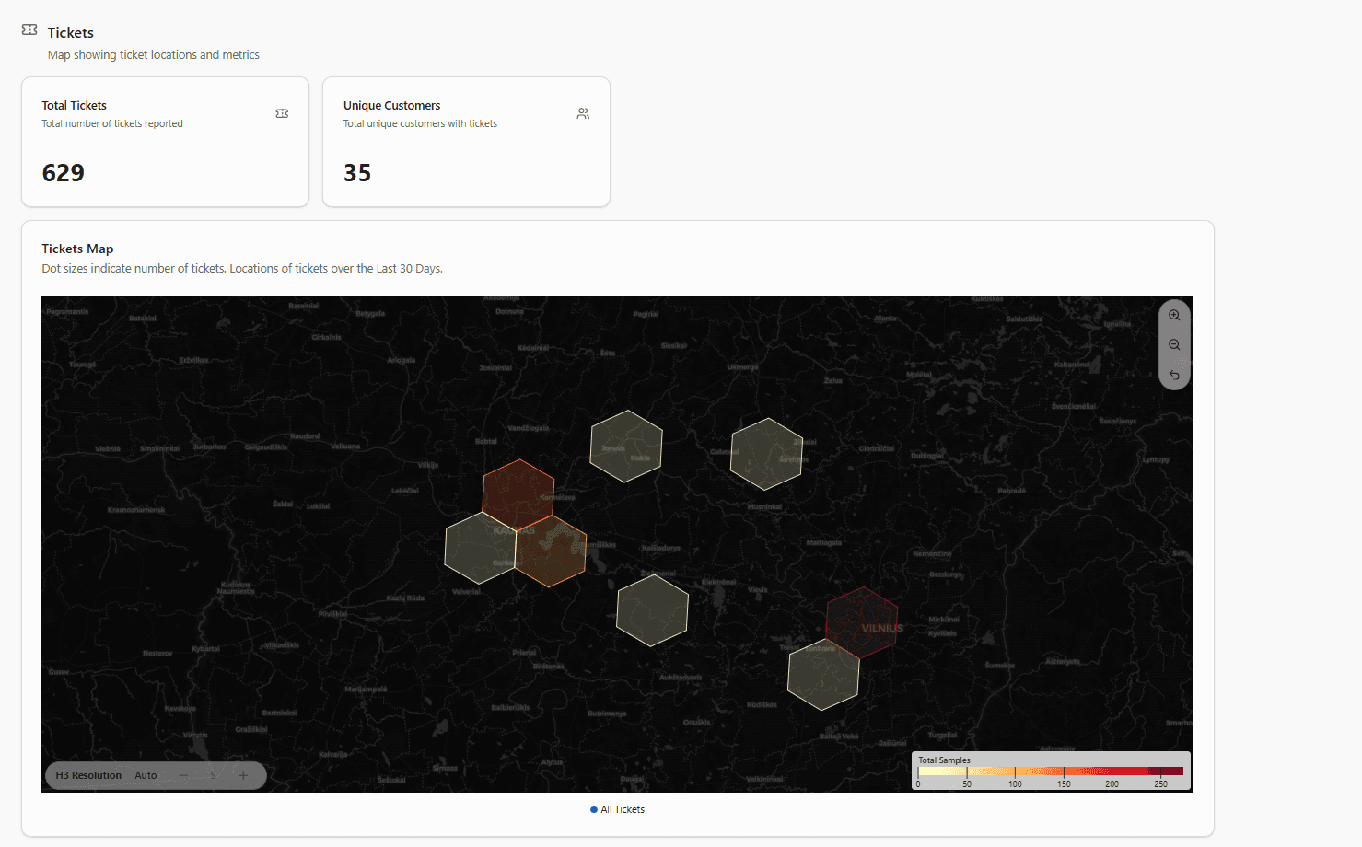Click the Tickets Map panel title

coord(77,249)
